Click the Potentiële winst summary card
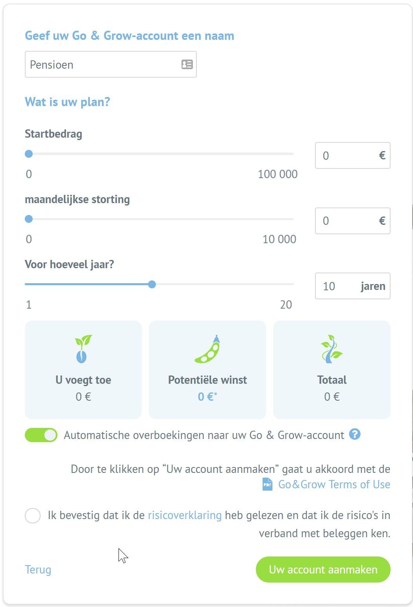The width and height of the screenshot is (413, 607). click(x=207, y=370)
